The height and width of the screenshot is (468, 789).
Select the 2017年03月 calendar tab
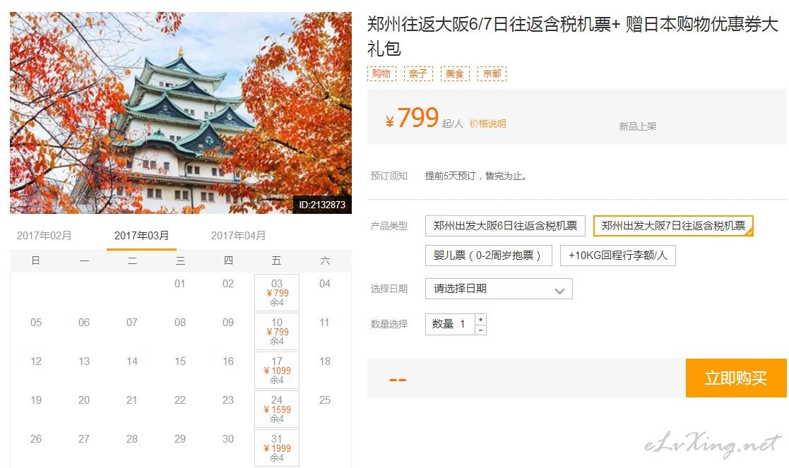point(141,235)
